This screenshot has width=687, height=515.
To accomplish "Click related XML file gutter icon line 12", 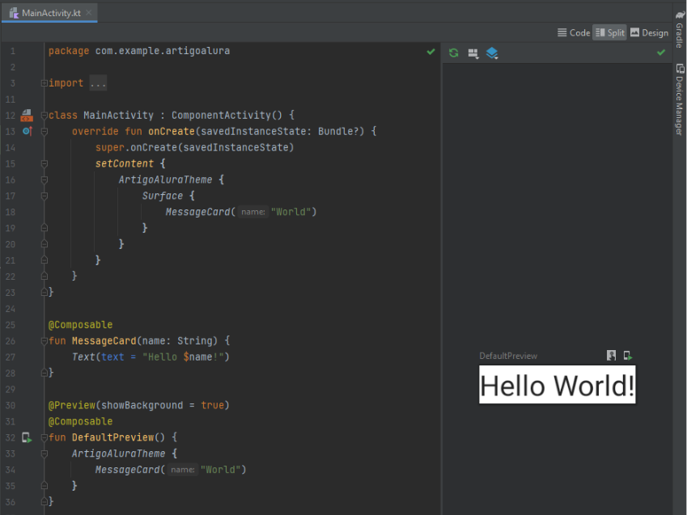I will (x=27, y=115).
